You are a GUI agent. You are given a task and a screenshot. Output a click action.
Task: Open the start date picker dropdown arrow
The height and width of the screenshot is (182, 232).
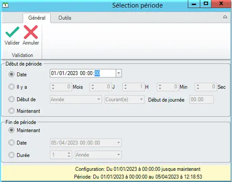(118, 73)
